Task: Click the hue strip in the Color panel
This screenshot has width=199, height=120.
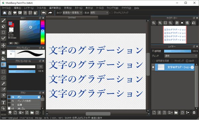Action: [x=43, y=32]
